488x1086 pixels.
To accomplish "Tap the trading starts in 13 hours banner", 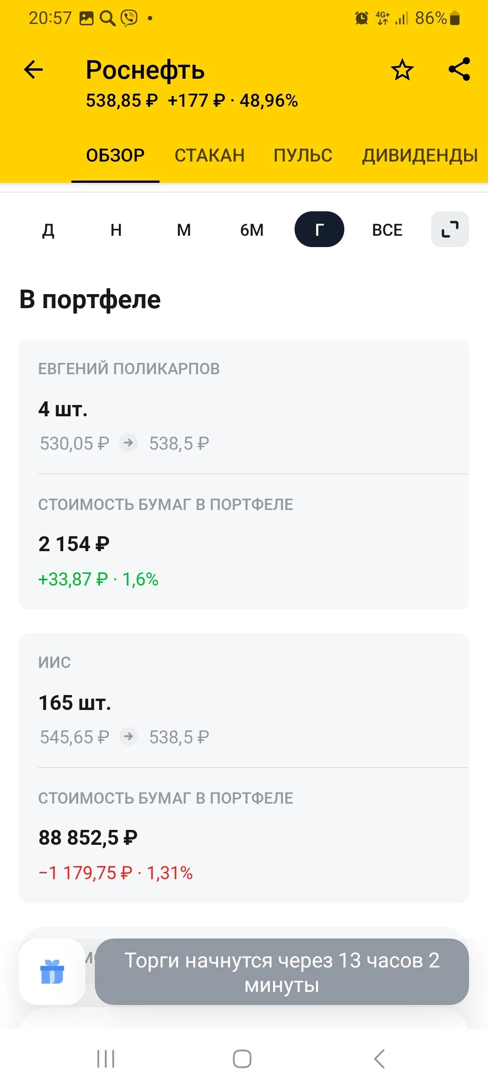I will tap(282, 972).
